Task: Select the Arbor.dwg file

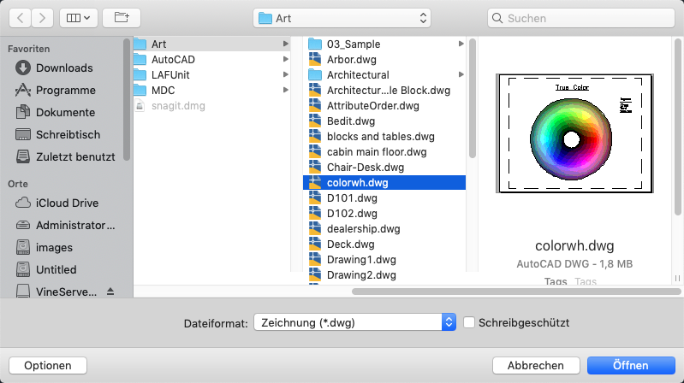Action: click(384, 60)
